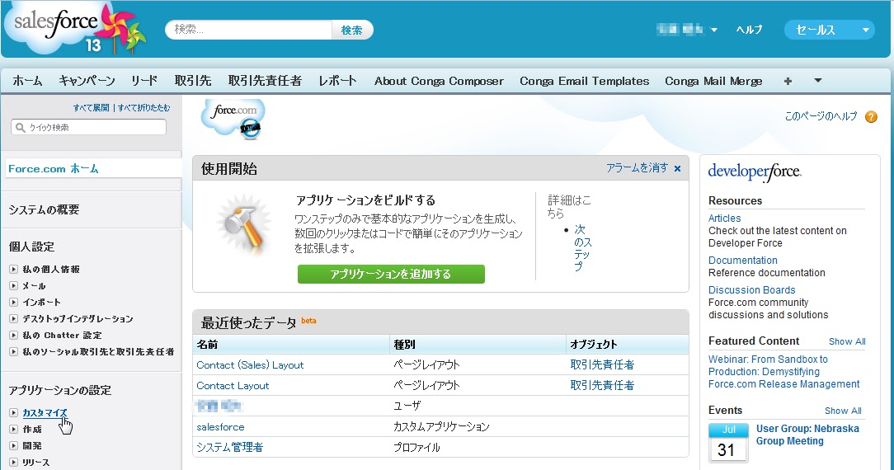894x470 pixels.
Task: Open Contact (Sales) Layout link
Action: click(250, 365)
